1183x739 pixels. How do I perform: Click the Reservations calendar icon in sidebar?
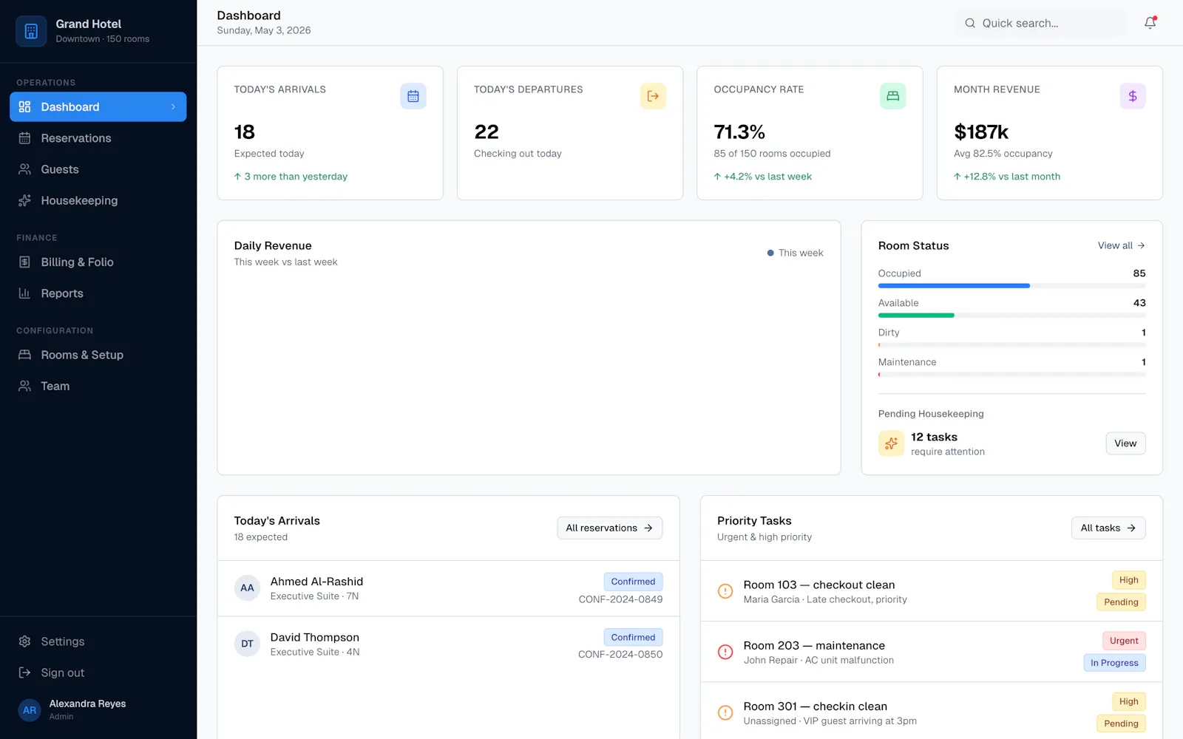tap(24, 138)
